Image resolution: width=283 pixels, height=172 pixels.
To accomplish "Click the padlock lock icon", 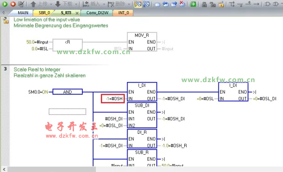I will tap(204, 4).
